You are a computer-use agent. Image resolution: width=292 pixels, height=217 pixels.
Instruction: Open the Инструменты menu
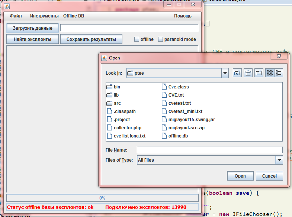pyautogui.click(x=44, y=16)
